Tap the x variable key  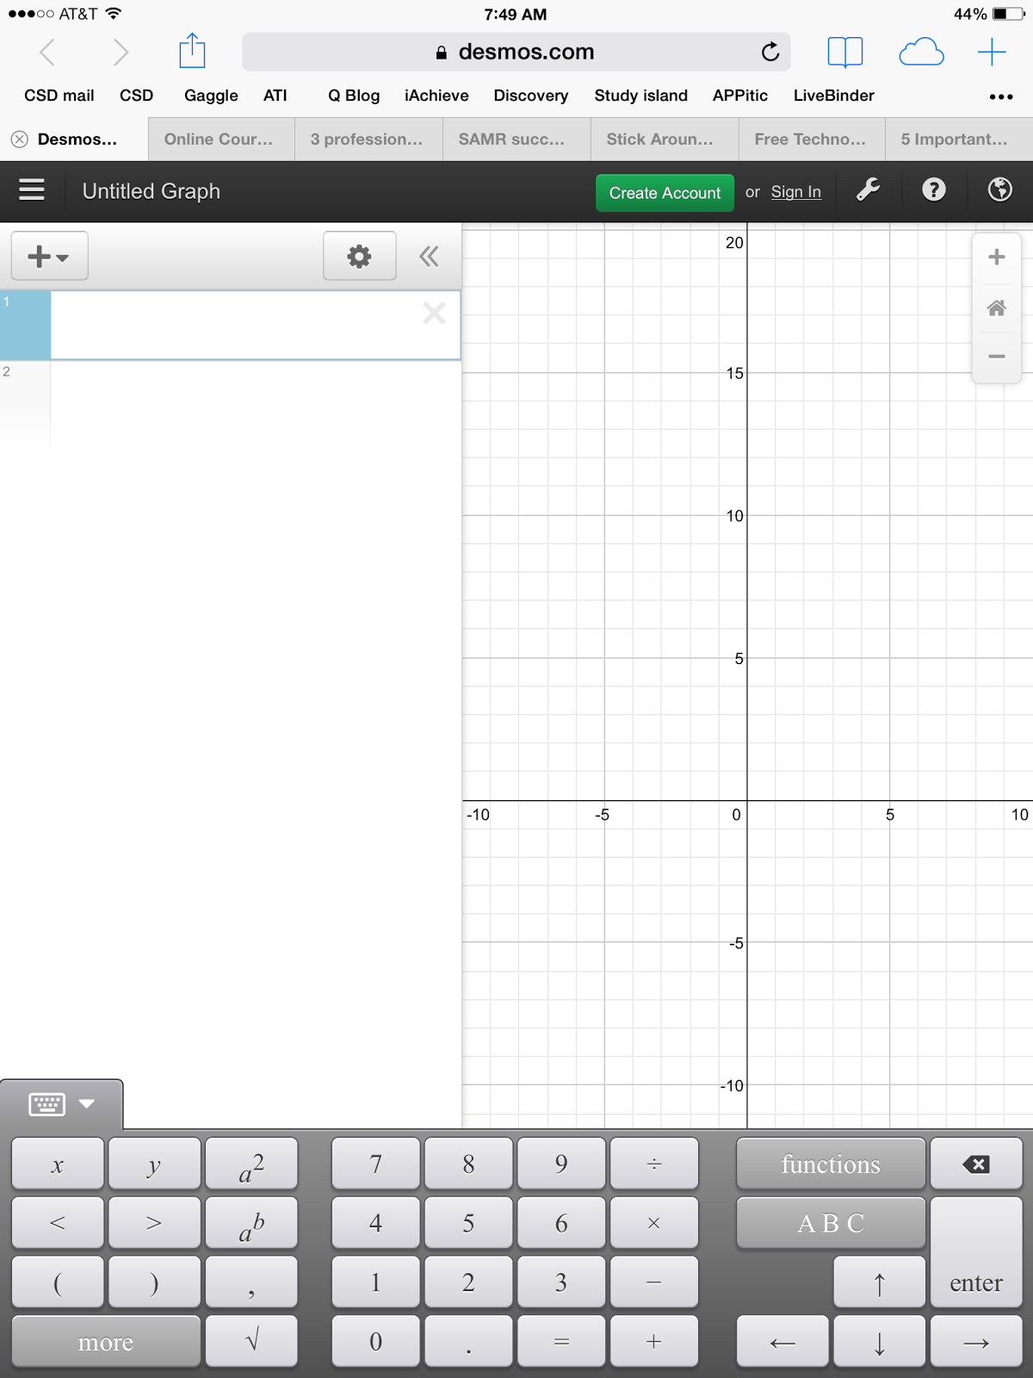tap(58, 1164)
